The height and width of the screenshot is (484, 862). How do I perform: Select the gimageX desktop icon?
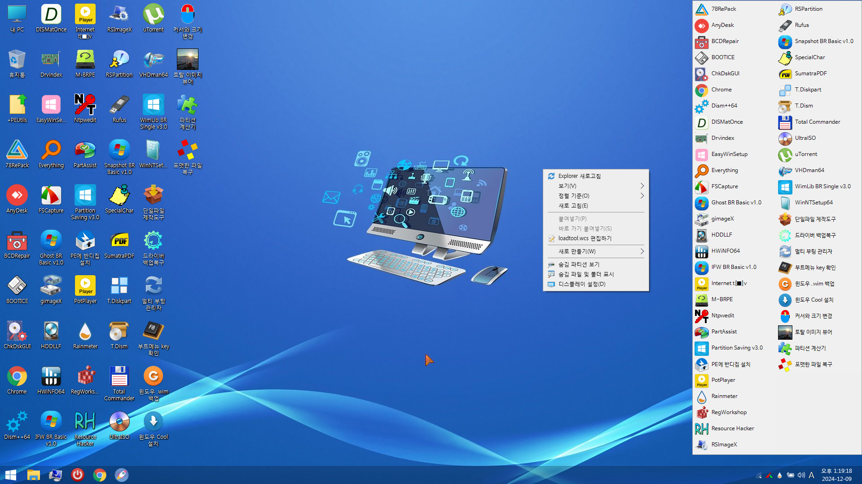51,290
